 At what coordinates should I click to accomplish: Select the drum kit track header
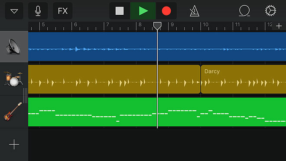(x=14, y=79)
